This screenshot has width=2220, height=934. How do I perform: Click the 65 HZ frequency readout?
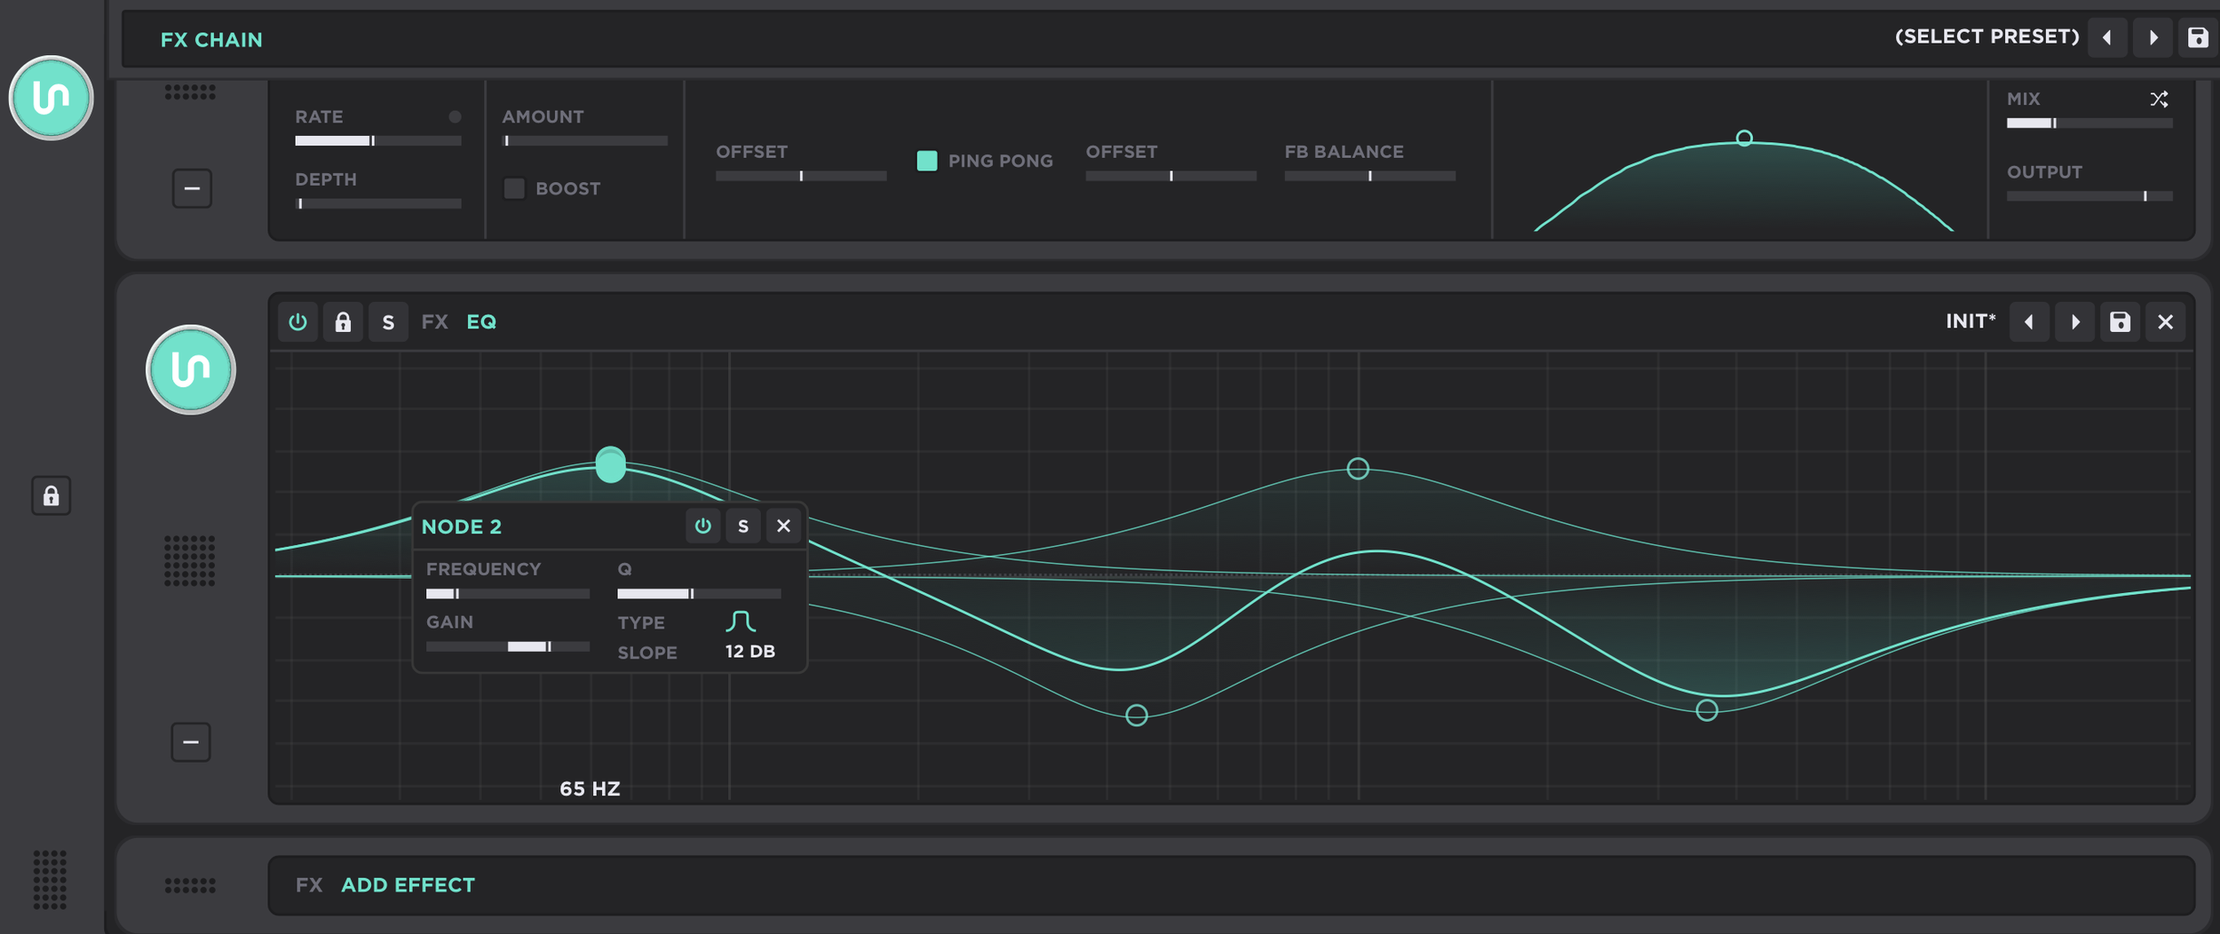[591, 788]
